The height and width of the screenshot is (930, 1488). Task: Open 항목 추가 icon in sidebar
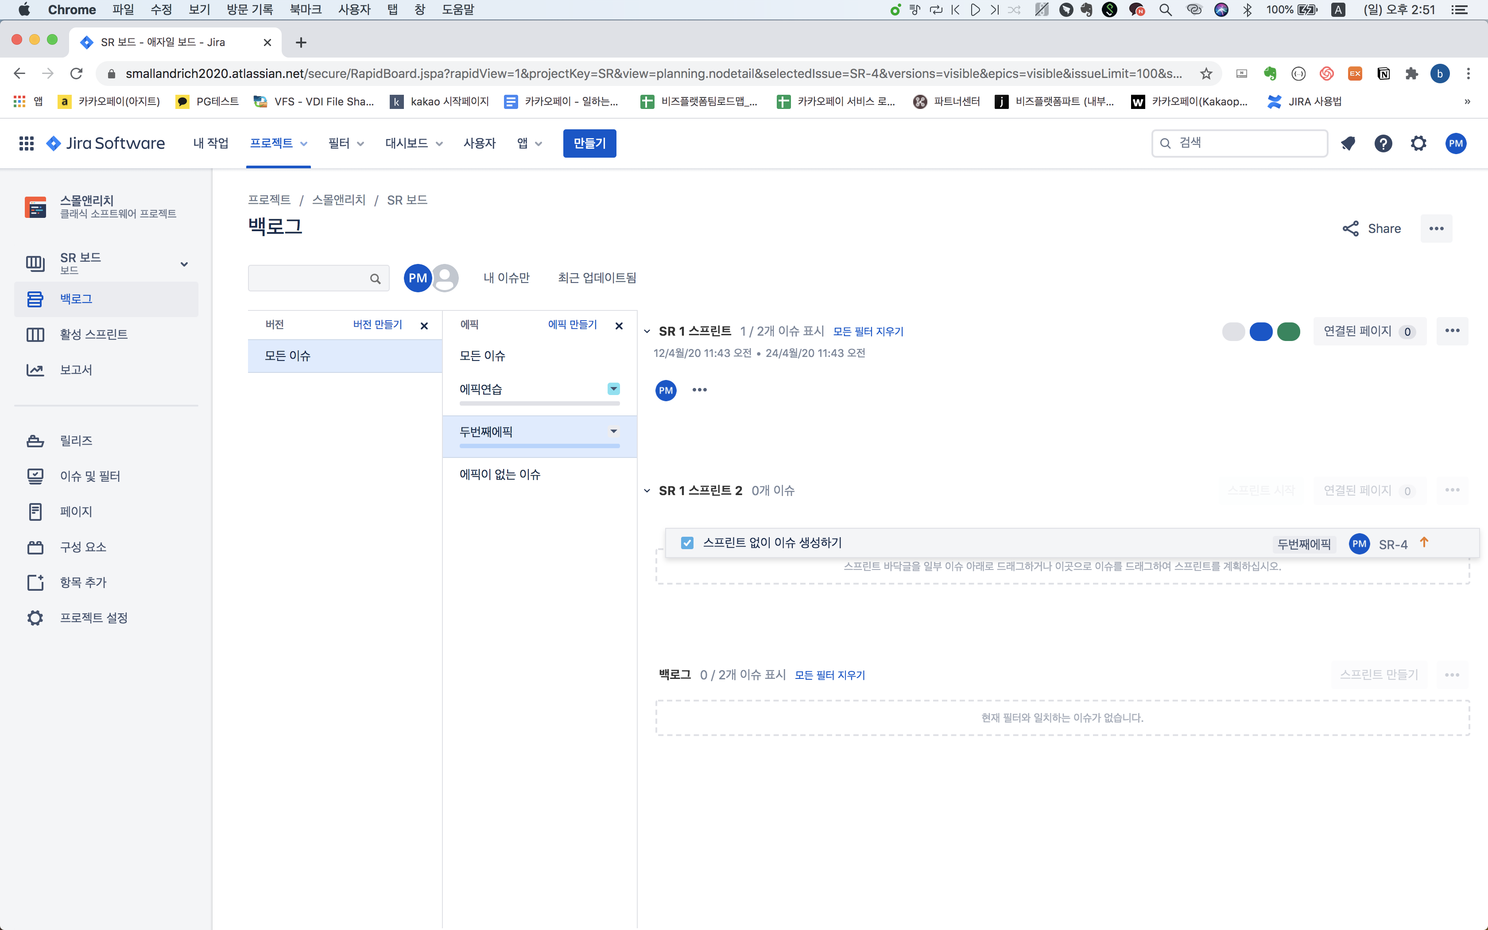point(35,582)
